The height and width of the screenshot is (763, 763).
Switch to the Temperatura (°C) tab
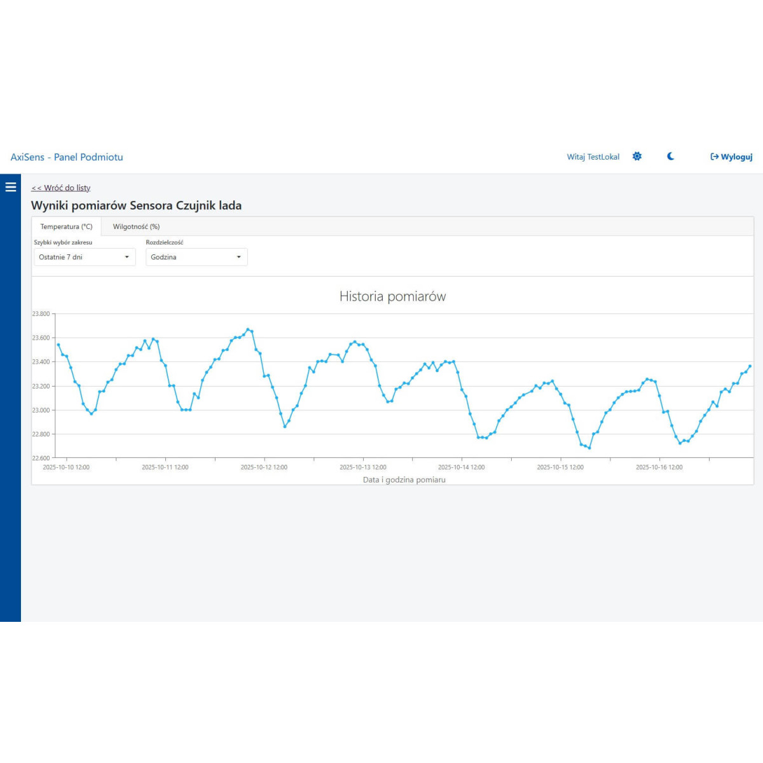(66, 226)
